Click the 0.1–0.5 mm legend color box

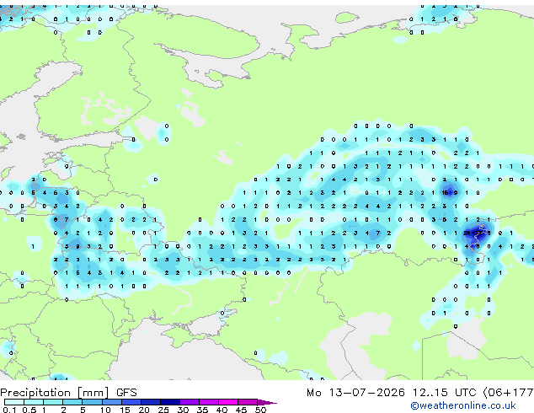(14, 402)
